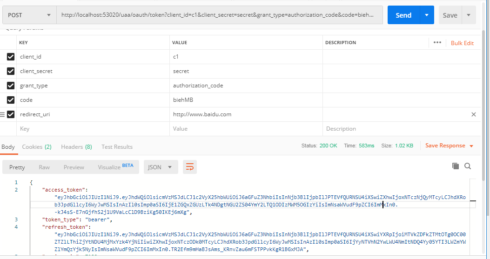Viewport: 490px width, 259px height.
Task: Copy the response body with the copy icon
Action: coord(455,166)
